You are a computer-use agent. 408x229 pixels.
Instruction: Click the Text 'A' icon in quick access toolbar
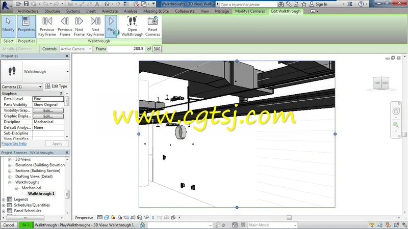(97, 4)
